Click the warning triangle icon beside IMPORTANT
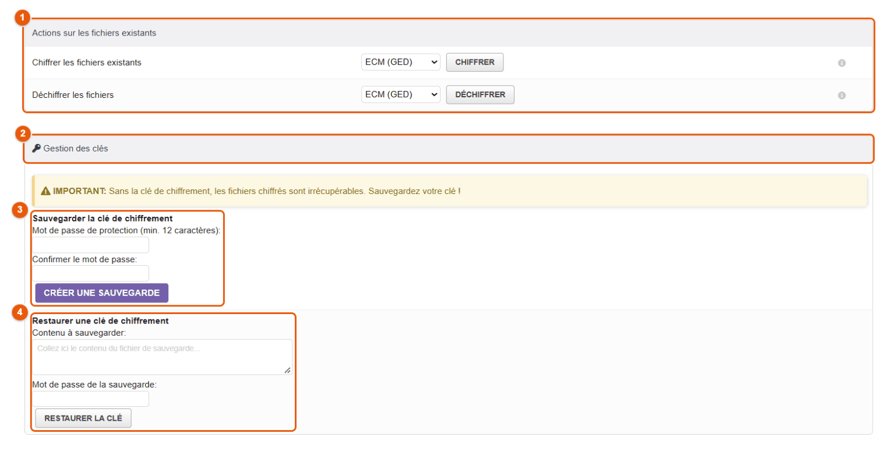This screenshot has width=881, height=458. coord(45,191)
